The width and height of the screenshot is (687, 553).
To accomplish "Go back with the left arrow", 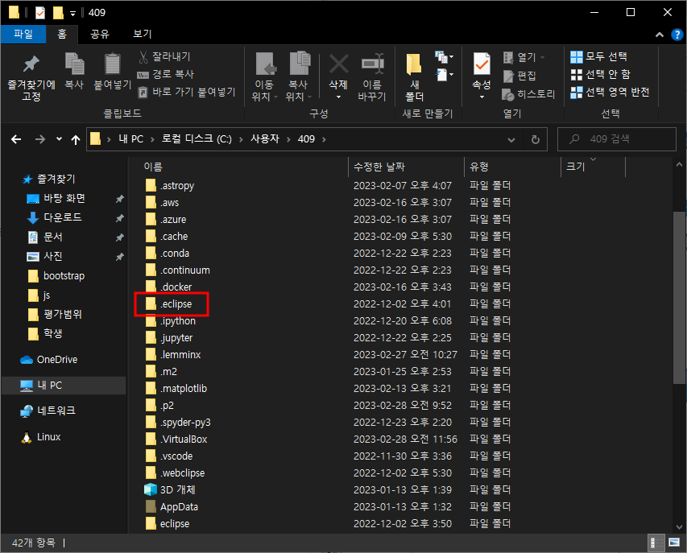I will [16, 139].
